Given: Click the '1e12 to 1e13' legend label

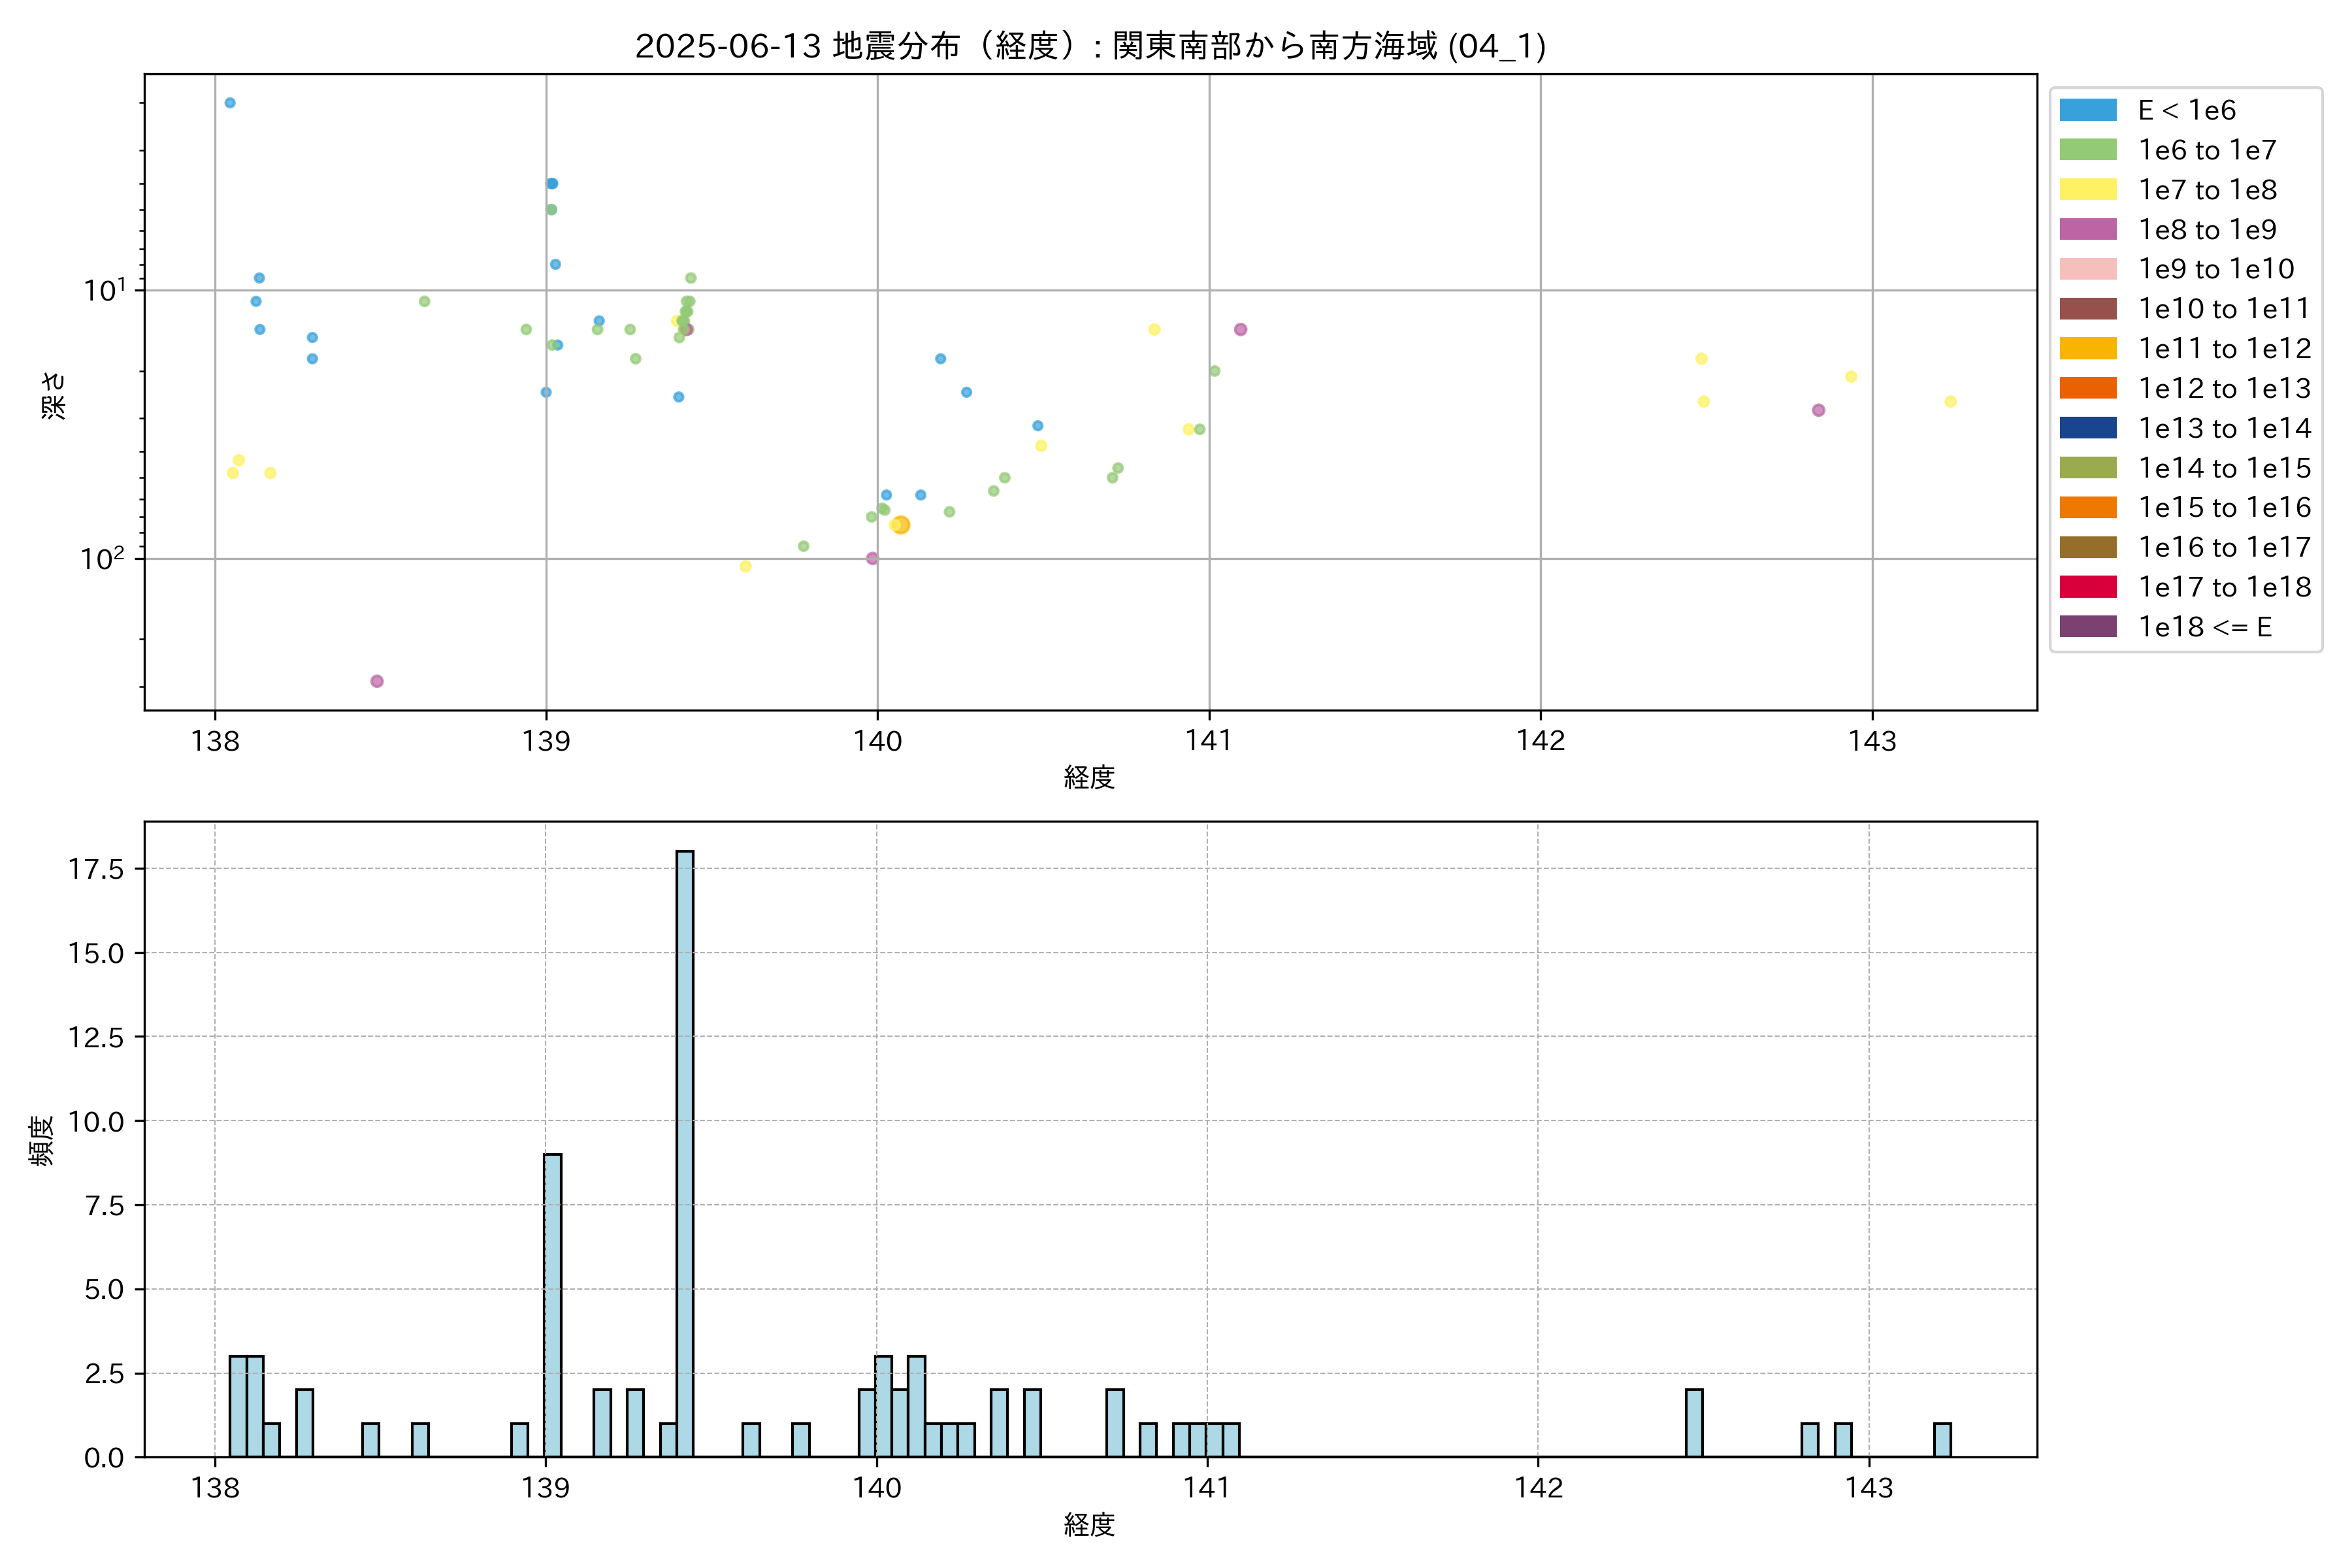Looking at the screenshot, I should point(2224,388).
